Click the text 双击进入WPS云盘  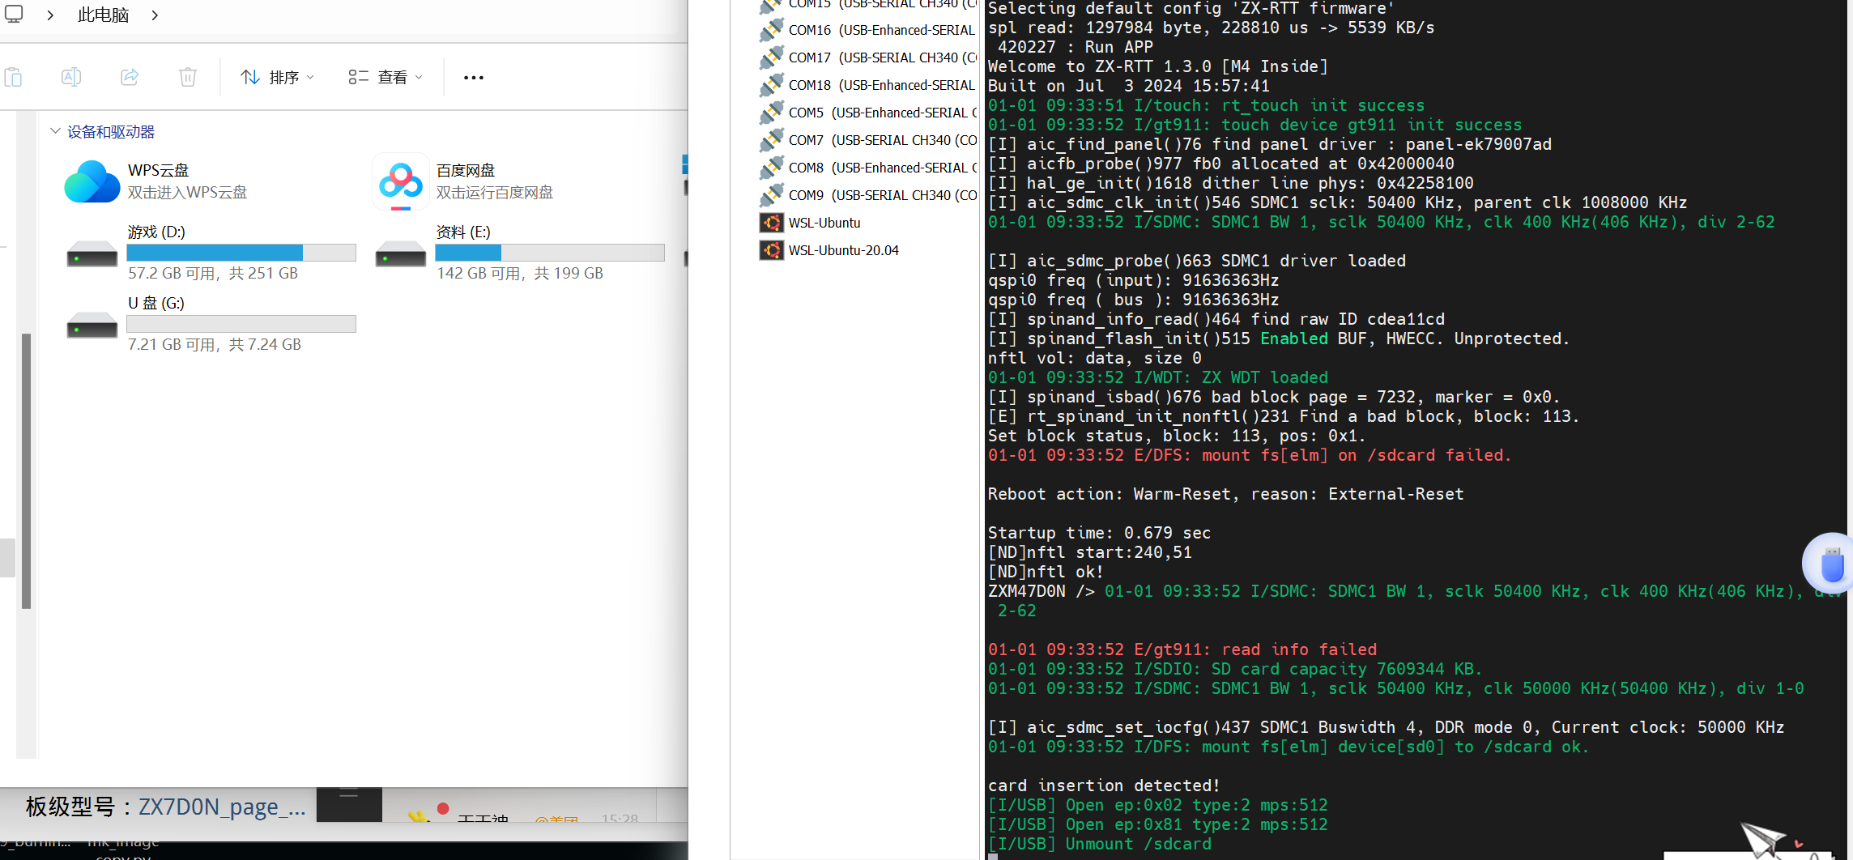coord(188,193)
